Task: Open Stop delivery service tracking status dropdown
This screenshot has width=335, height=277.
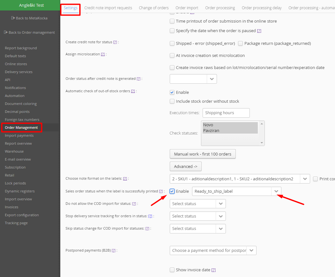Action: (221, 216)
